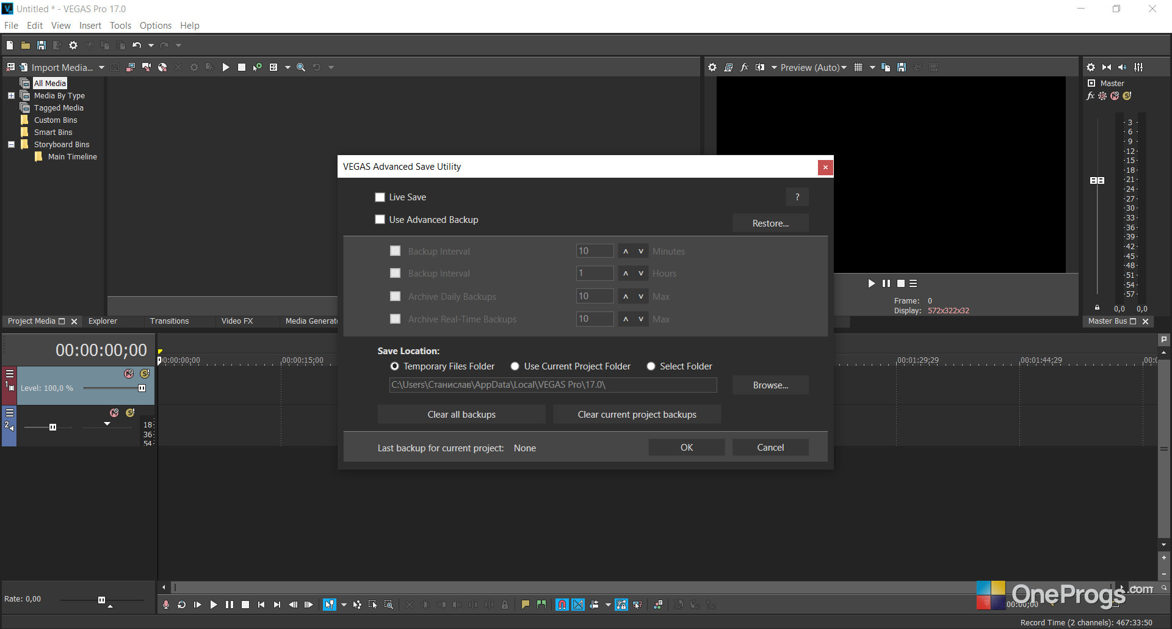Open Video Preview FX icon
This screenshot has width=1172, height=629.
[x=744, y=67]
